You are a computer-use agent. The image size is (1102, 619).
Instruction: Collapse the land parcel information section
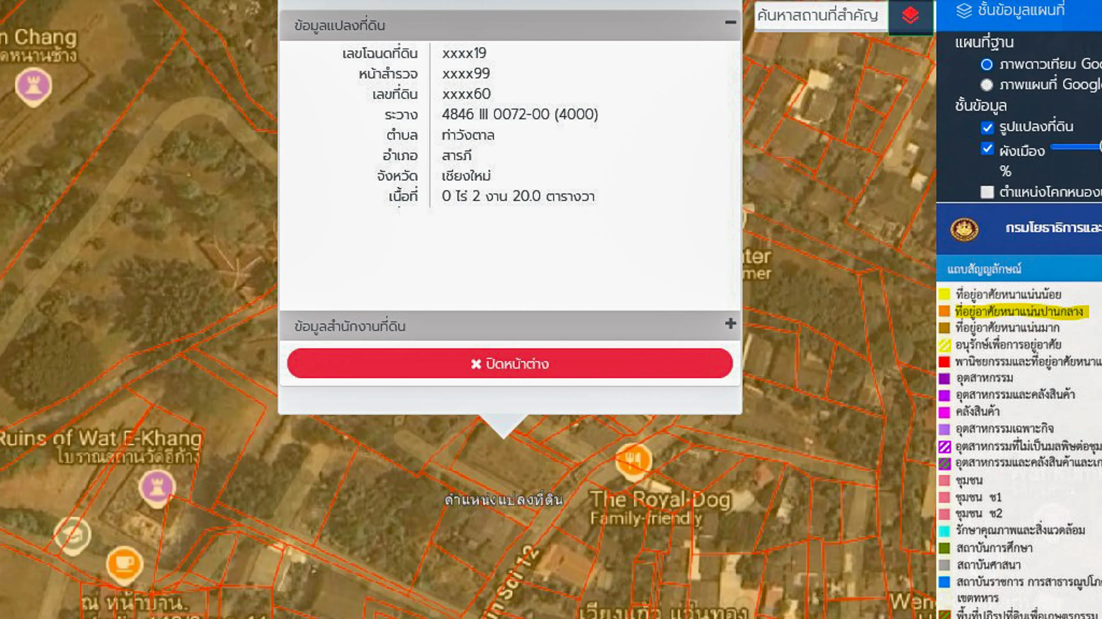click(730, 22)
